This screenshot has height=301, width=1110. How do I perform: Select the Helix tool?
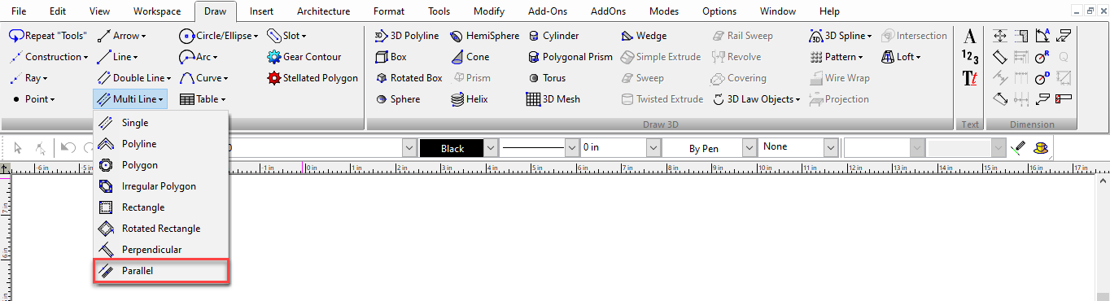(470, 99)
